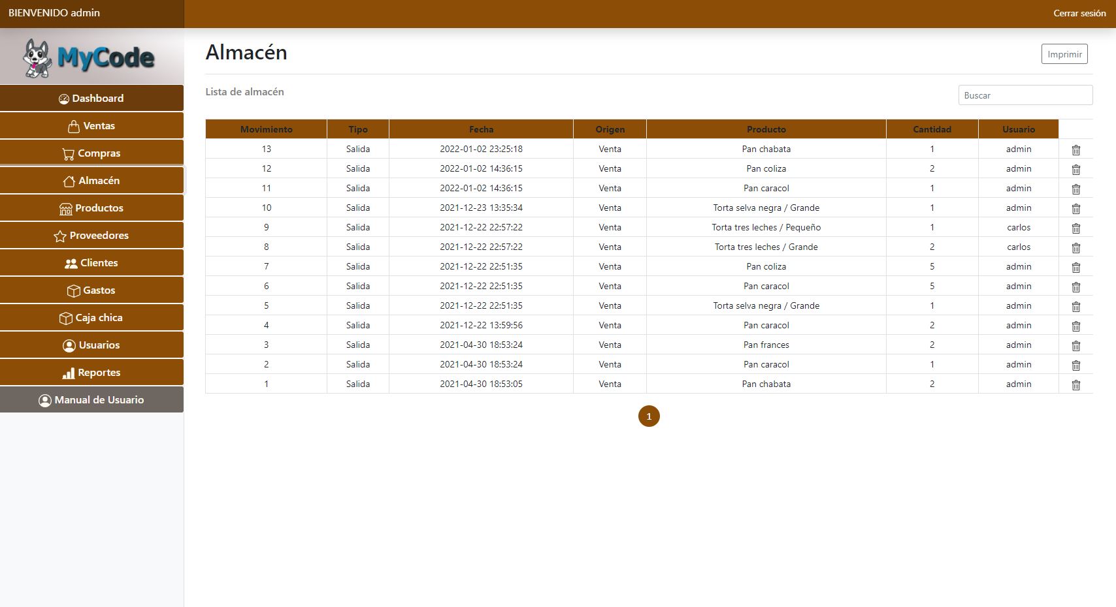Click the Cerrar sesión link
Screen dimensions: 1116x607
(1079, 13)
